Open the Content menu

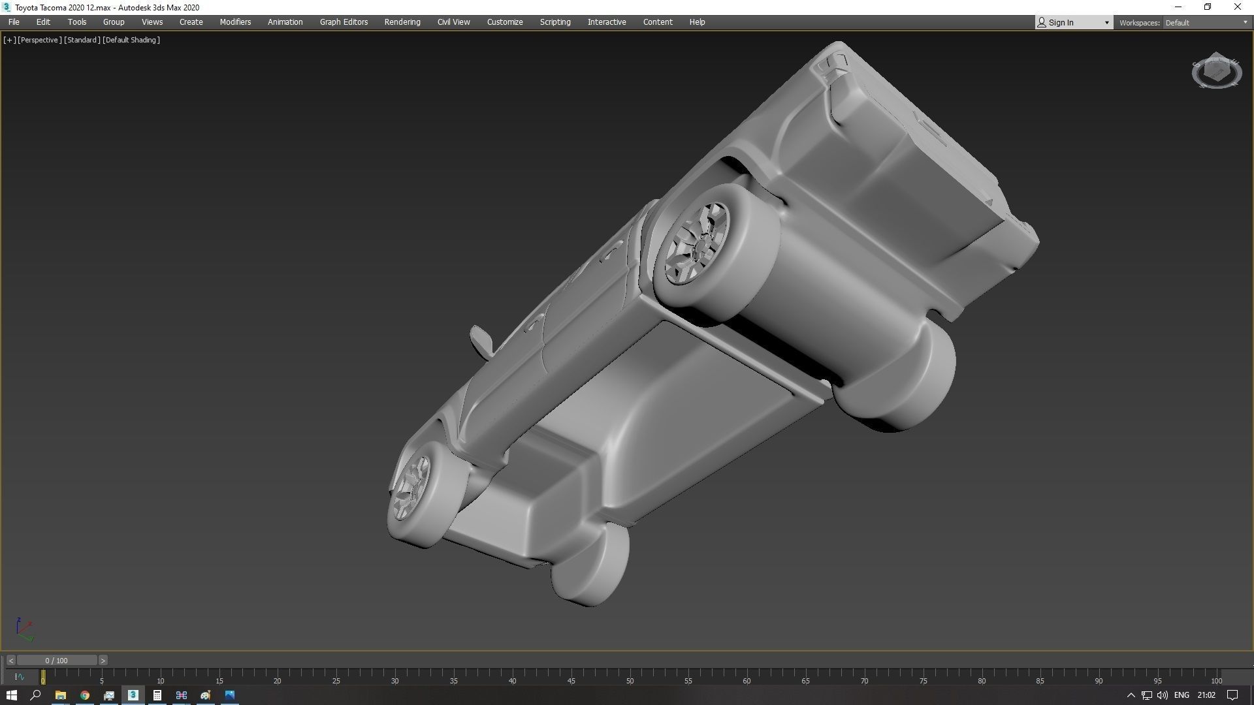pos(658,22)
